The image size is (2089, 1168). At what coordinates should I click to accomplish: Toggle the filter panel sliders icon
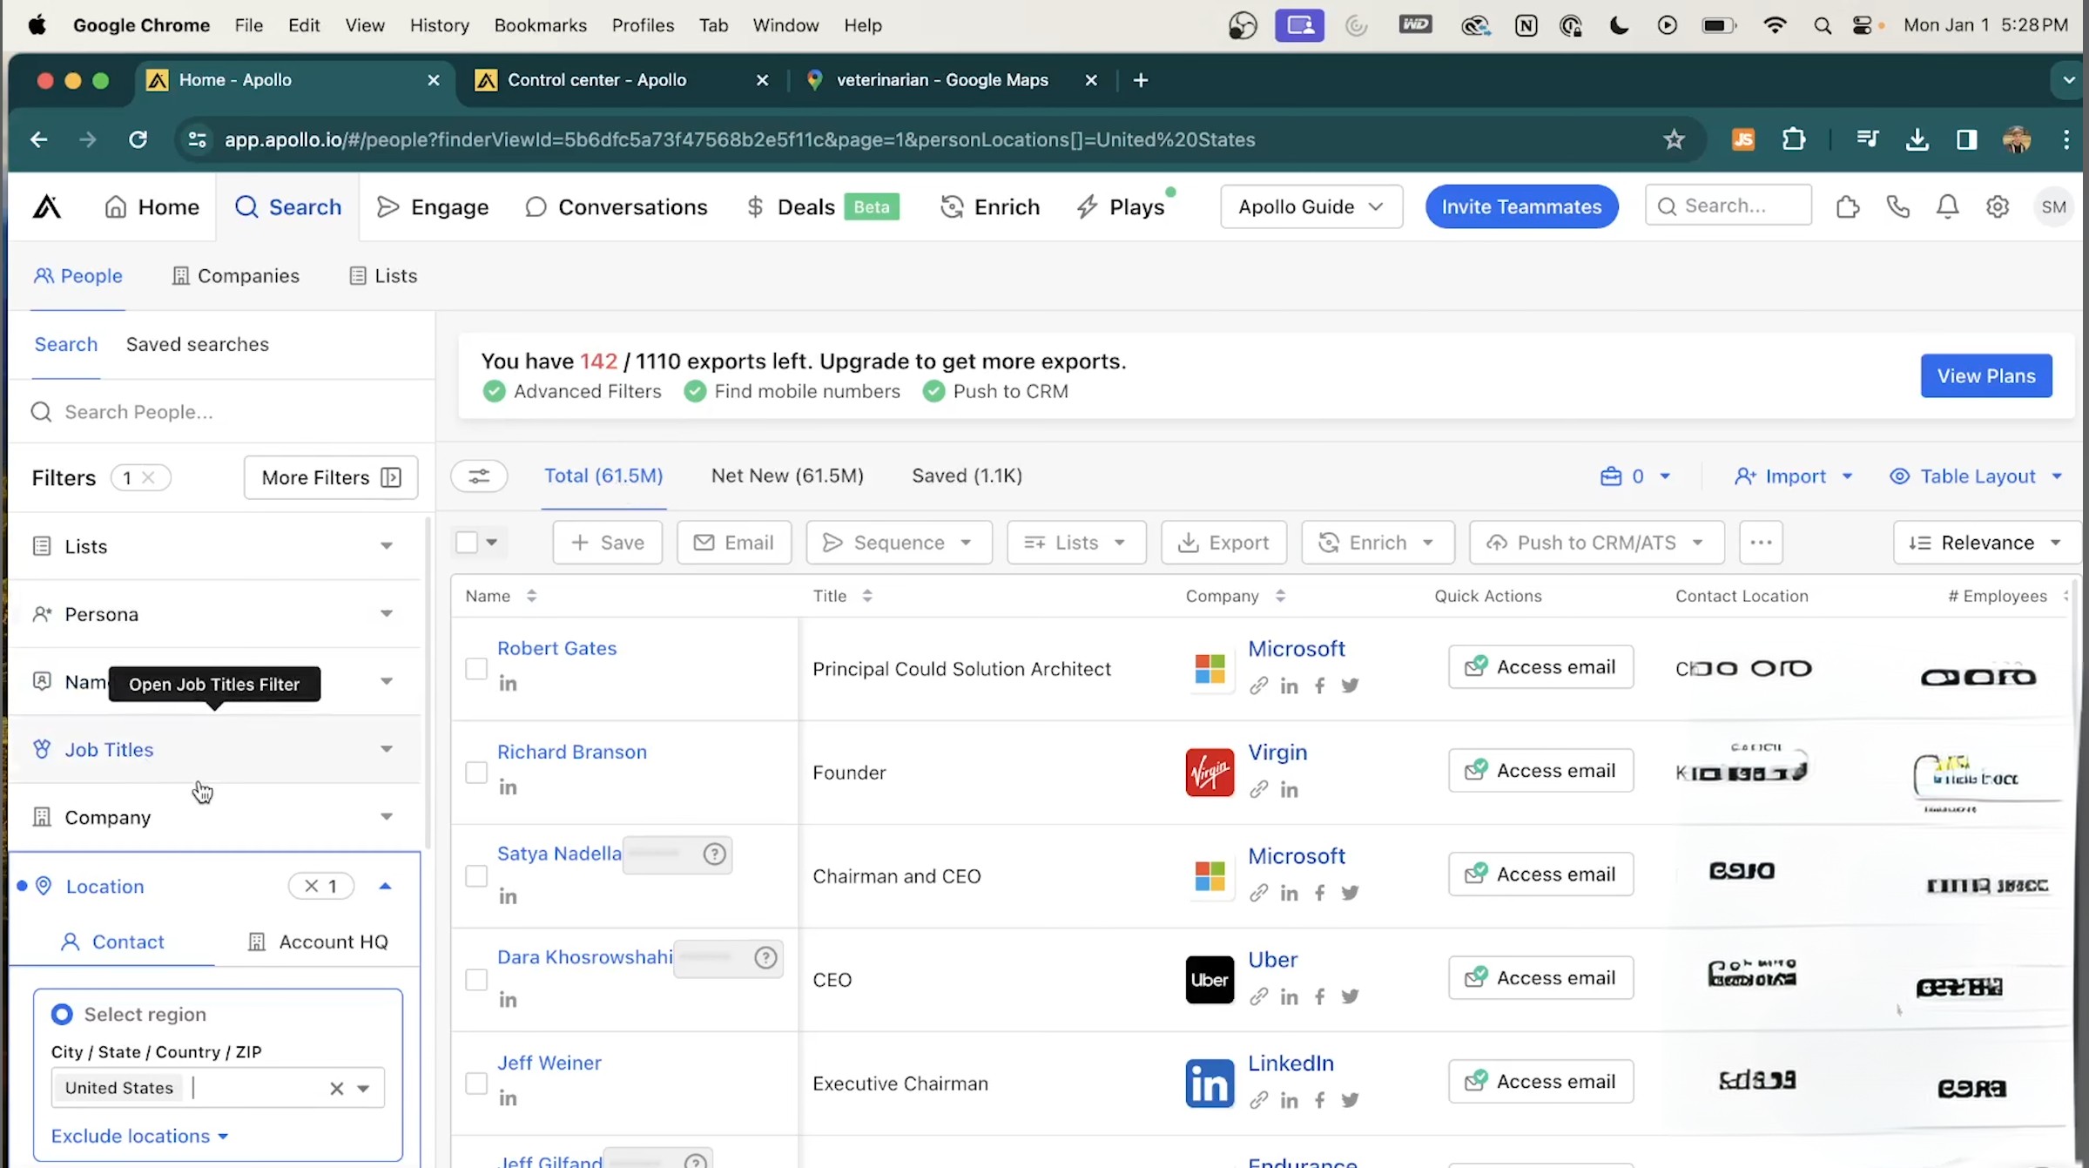point(479,476)
